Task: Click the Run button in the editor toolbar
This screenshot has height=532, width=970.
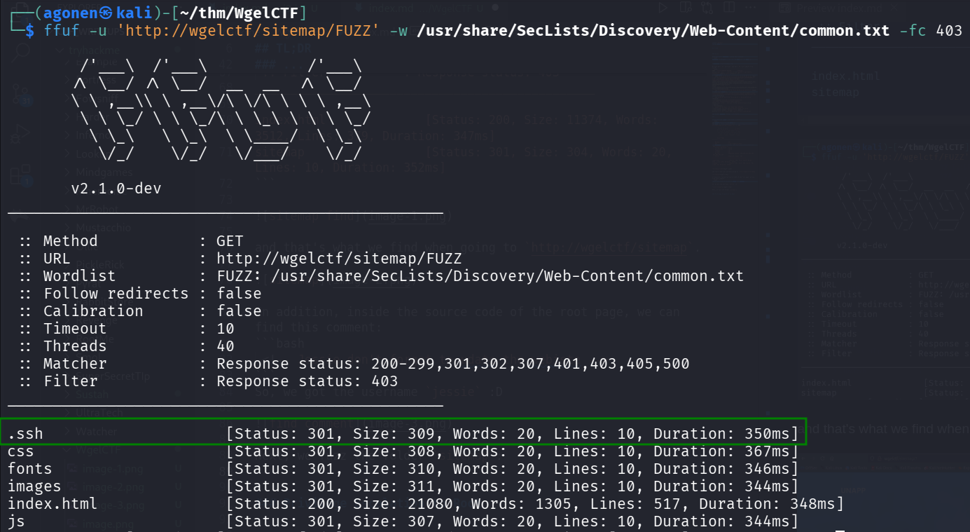Action: [x=663, y=8]
